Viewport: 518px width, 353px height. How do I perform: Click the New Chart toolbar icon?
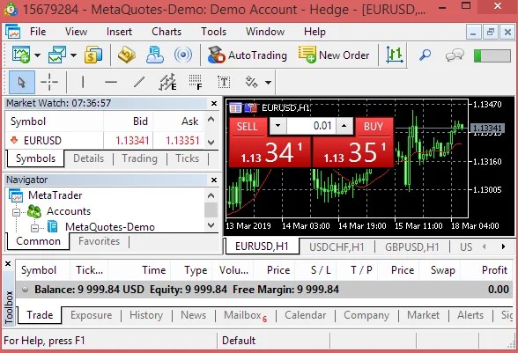pos(21,55)
